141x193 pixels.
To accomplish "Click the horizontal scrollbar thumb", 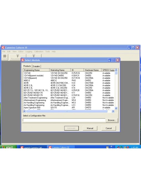I will [x=67, y=111].
